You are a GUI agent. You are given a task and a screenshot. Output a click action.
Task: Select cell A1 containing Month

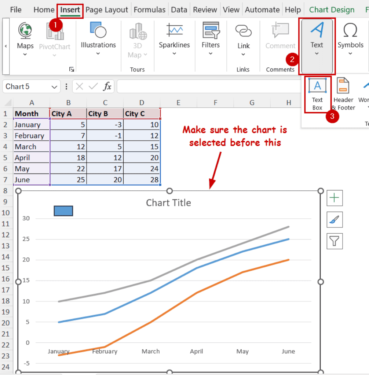pyautogui.click(x=32, y=114)
